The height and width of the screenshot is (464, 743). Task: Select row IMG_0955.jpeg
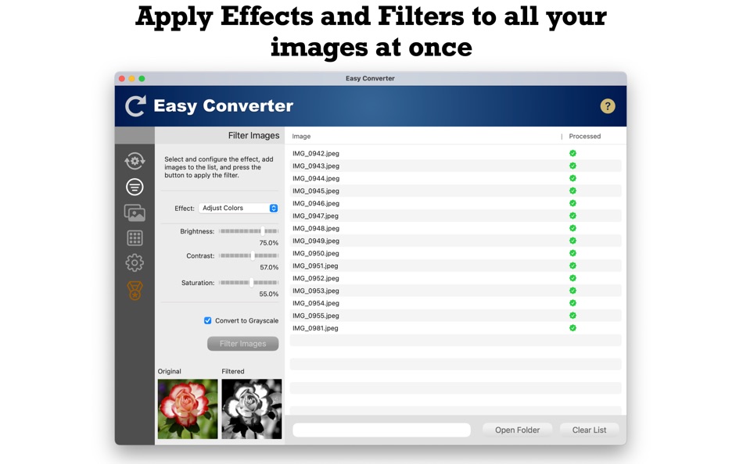tap(455, 316)
